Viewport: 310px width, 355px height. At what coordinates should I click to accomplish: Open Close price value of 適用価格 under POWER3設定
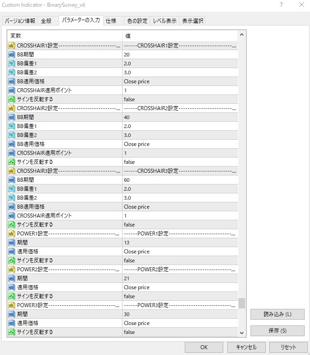[180, 323]
